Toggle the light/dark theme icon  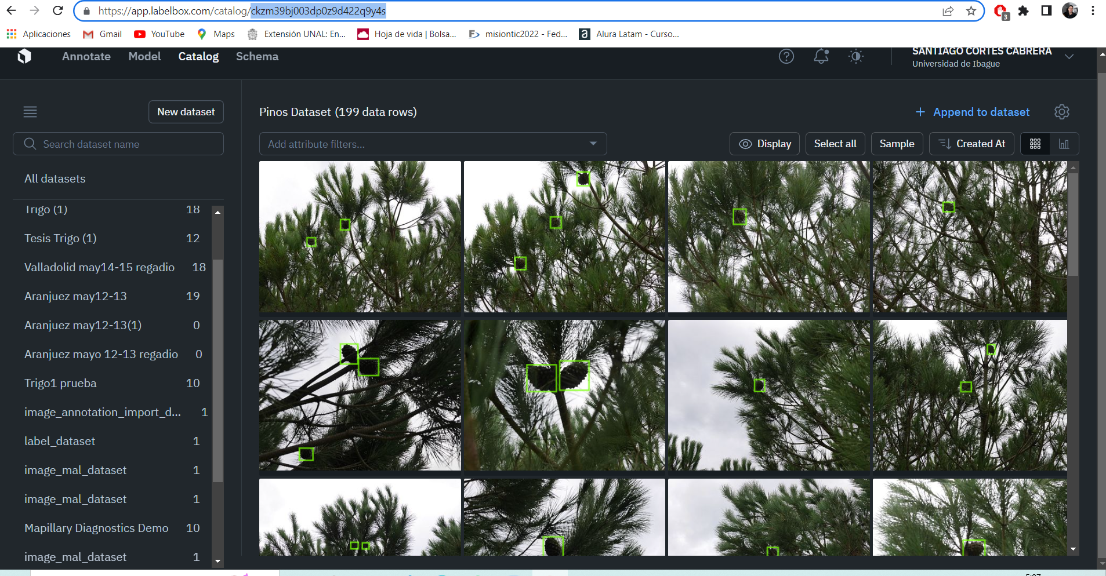[x=856, y=56]
